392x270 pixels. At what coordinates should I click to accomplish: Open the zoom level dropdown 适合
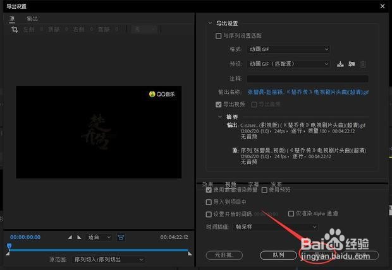pyautogui.click(x=99, y=237)
